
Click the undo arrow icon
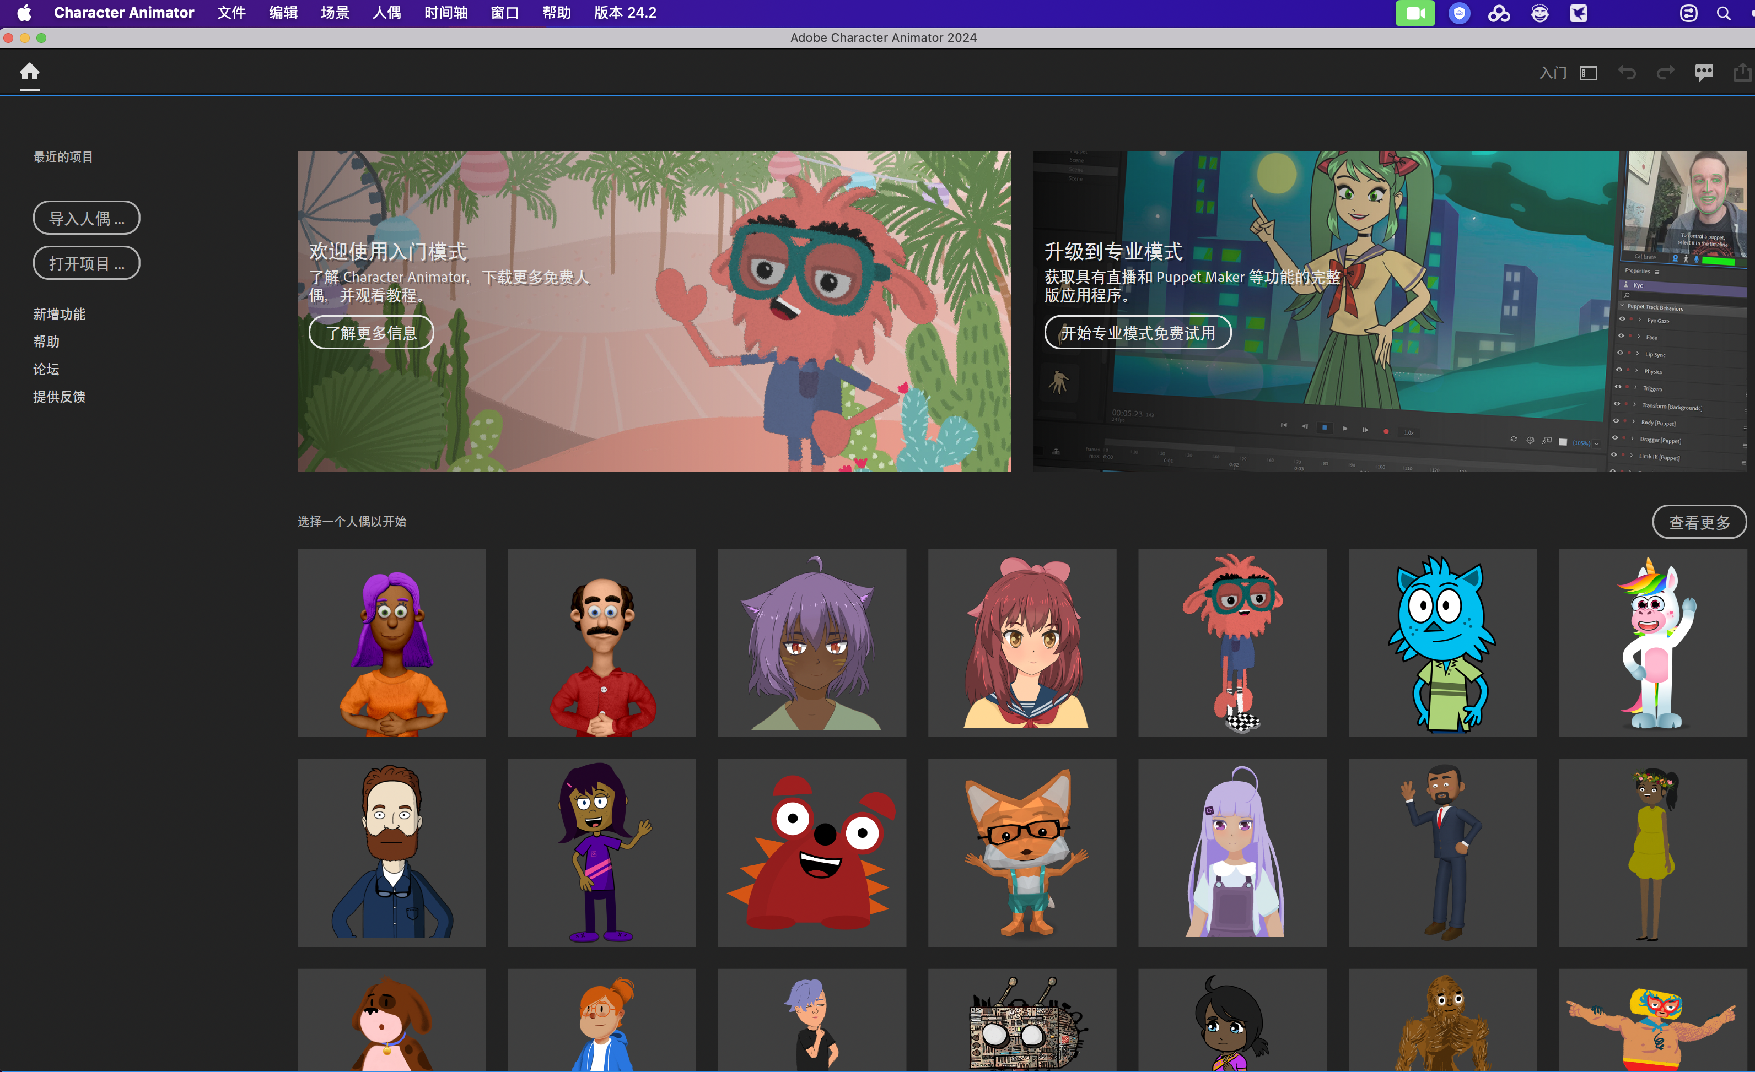click(1627, 73)
